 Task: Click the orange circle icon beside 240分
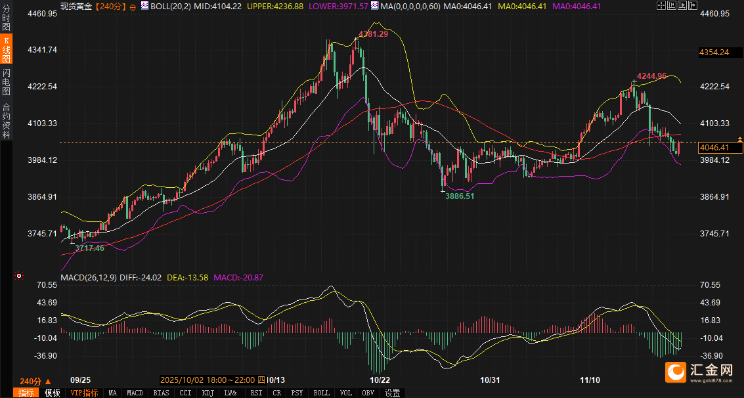133,7
